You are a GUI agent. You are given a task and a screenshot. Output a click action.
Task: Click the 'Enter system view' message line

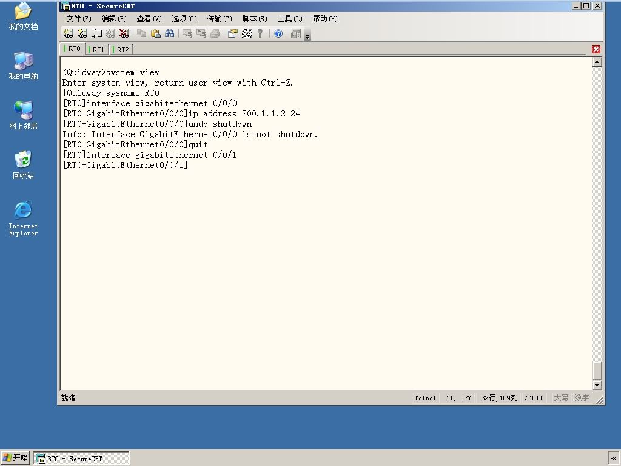tap(178, 83)
